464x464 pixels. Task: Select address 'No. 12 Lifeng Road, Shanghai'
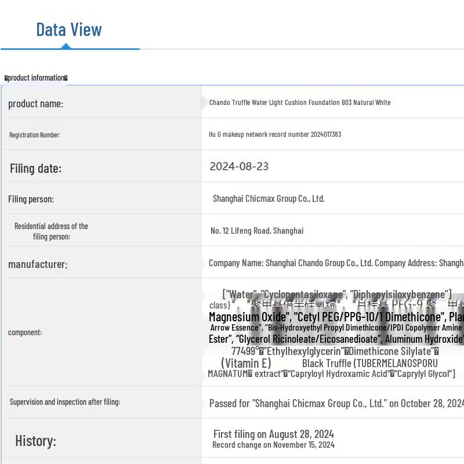click(x=257, y=231)
